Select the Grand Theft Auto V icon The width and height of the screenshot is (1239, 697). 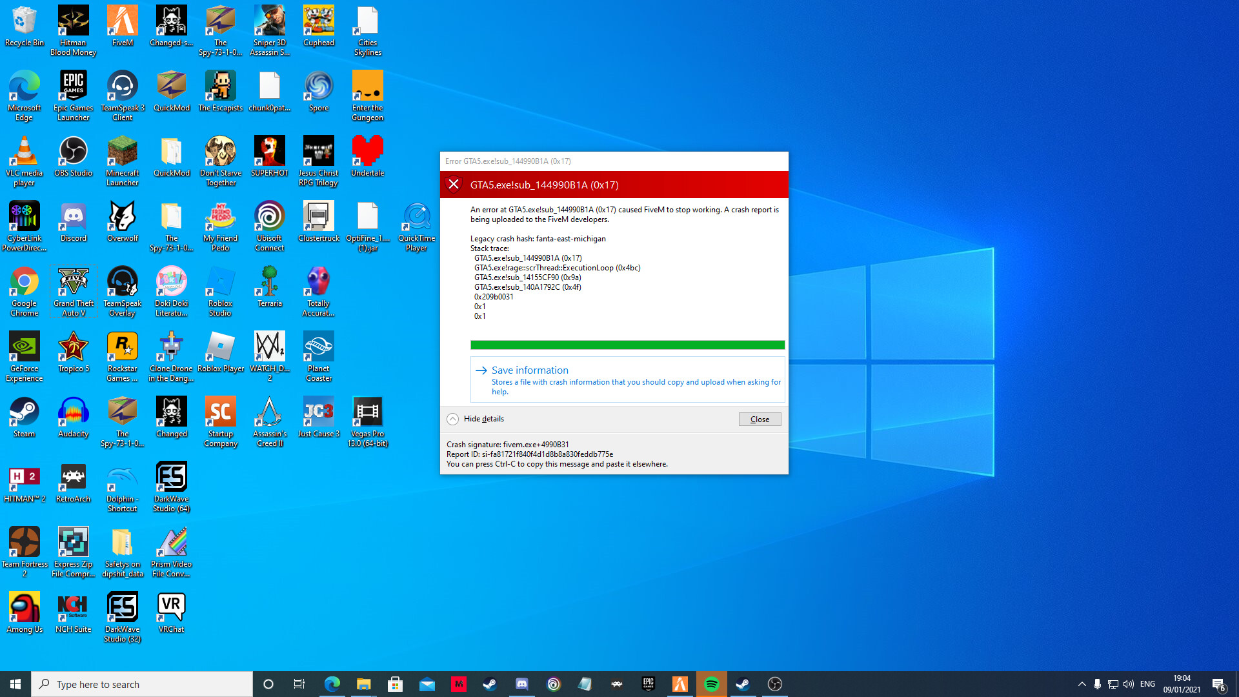coord(74,292)
